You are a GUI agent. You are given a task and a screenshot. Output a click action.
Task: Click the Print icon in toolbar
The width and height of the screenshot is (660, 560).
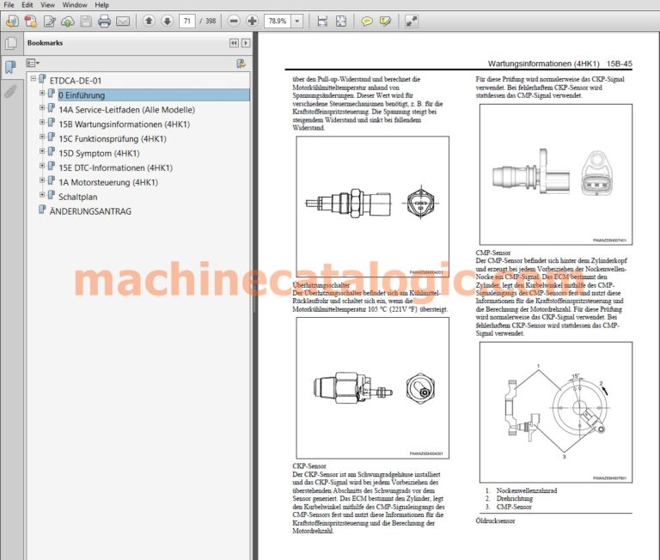coord(104,21)
